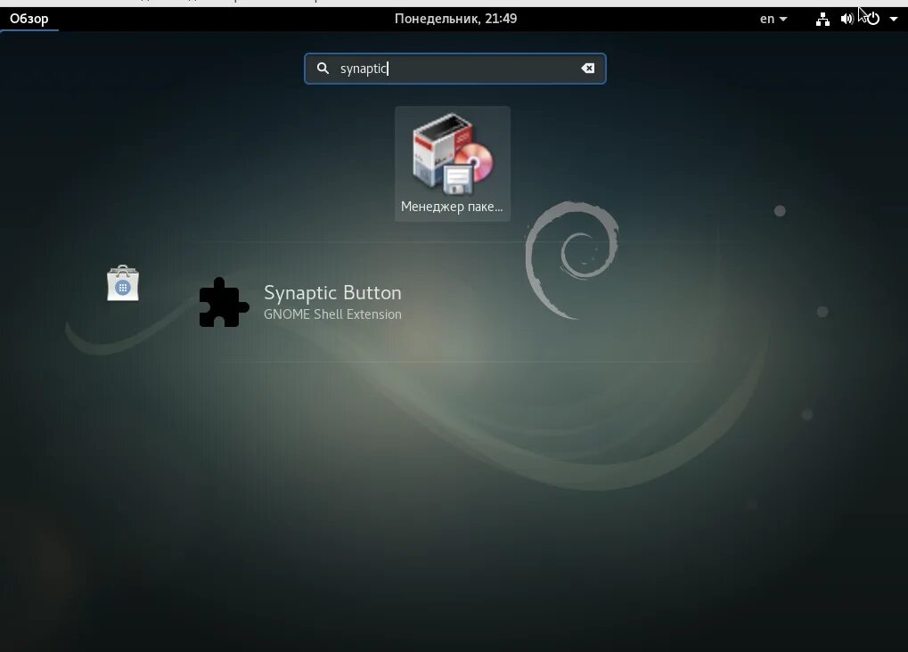Viewport: 908px width, 652px height.
Task: Click the magnifier icon in search box
Action: point(323,69)
